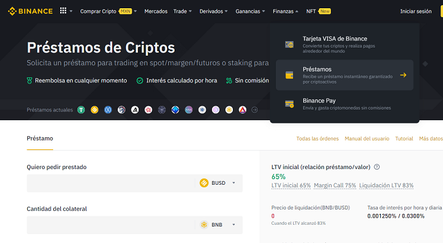Click the yellow arrow on the Préstamos item

coord(403,75)
